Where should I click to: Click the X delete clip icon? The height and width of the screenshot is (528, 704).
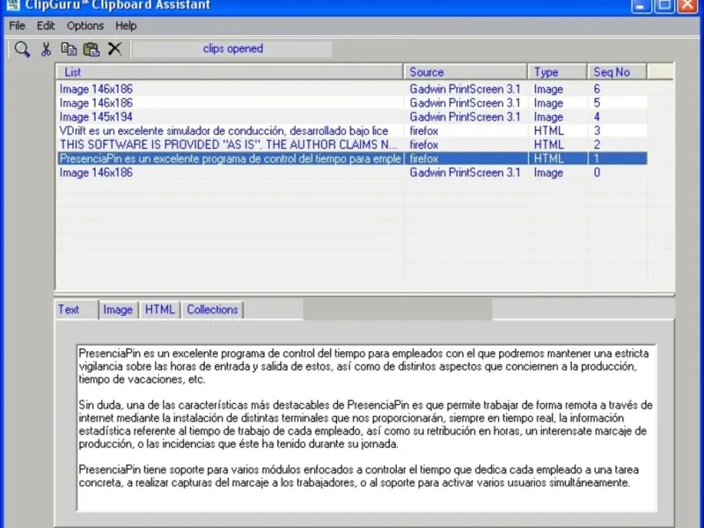click(x=115, y=48)
